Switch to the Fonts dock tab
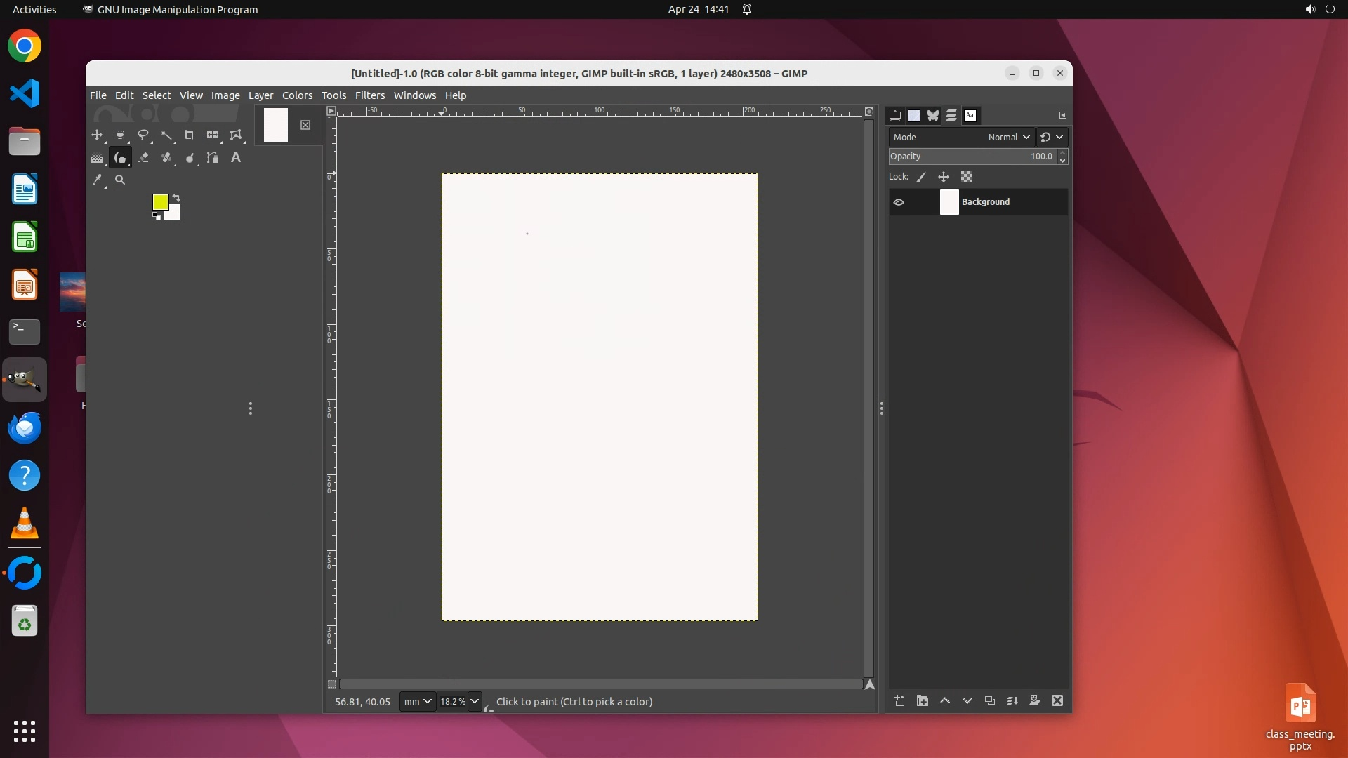1348x758 pixels. [x=970, y=116]
